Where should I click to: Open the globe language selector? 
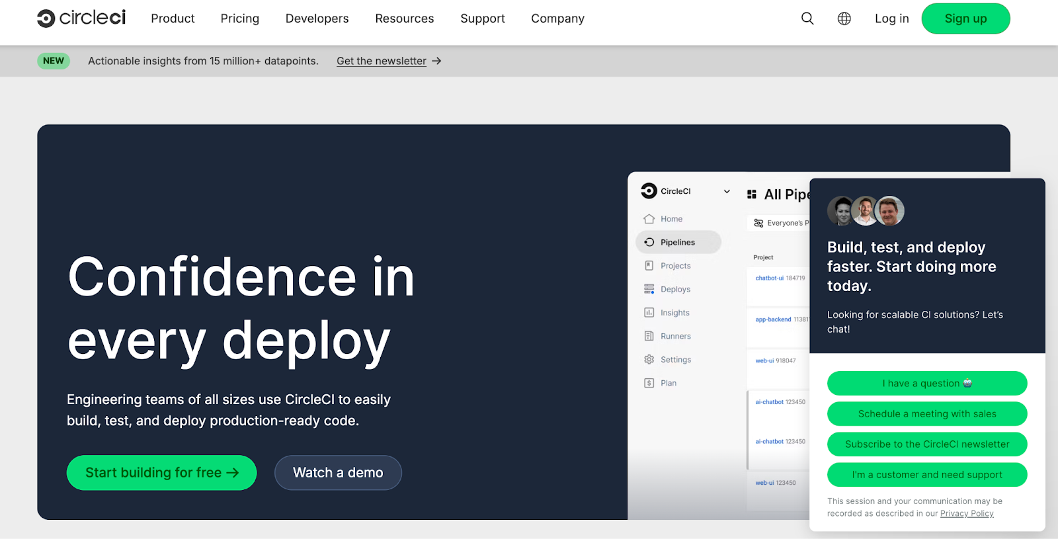click(x=844, y=19)
